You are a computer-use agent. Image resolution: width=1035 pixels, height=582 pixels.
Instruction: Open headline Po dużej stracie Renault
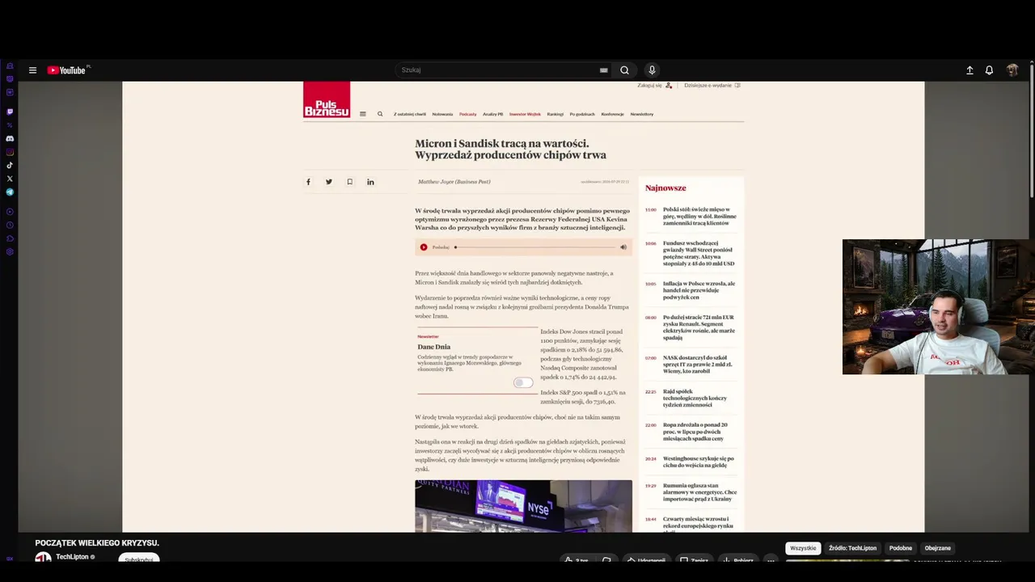pyautogui.click(x=699, y=327)
